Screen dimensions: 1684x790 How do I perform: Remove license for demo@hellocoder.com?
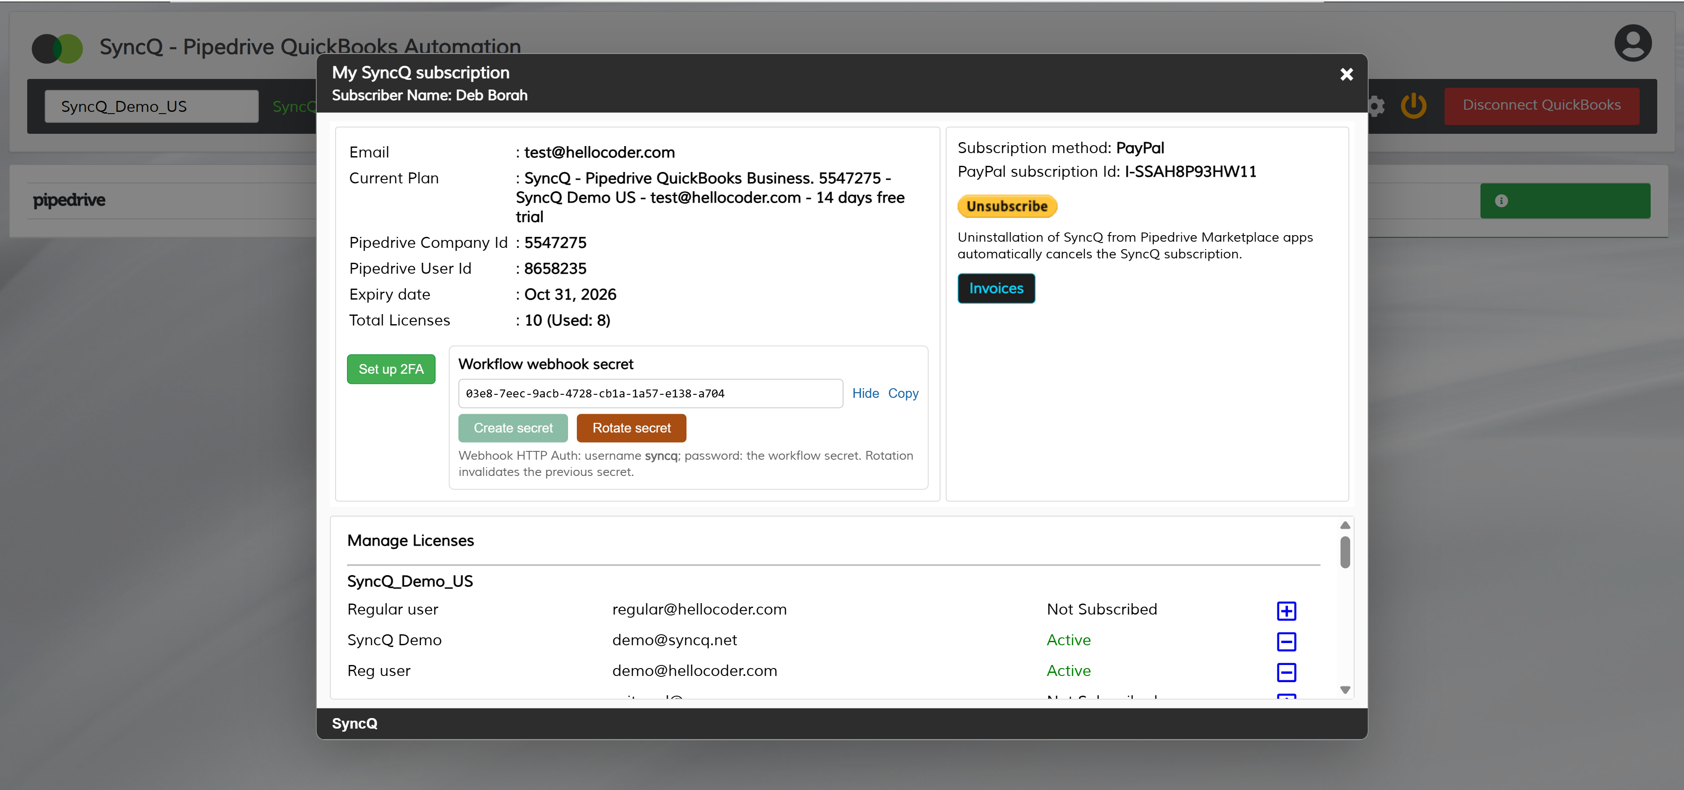pos(1286,672)
